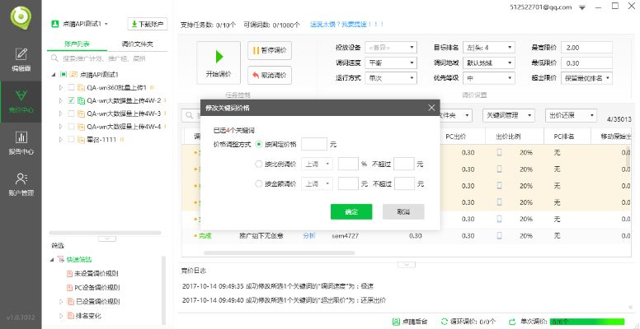Open the 调词地域 dropdown
The image size is (640, 329).
tap(489, 63)
